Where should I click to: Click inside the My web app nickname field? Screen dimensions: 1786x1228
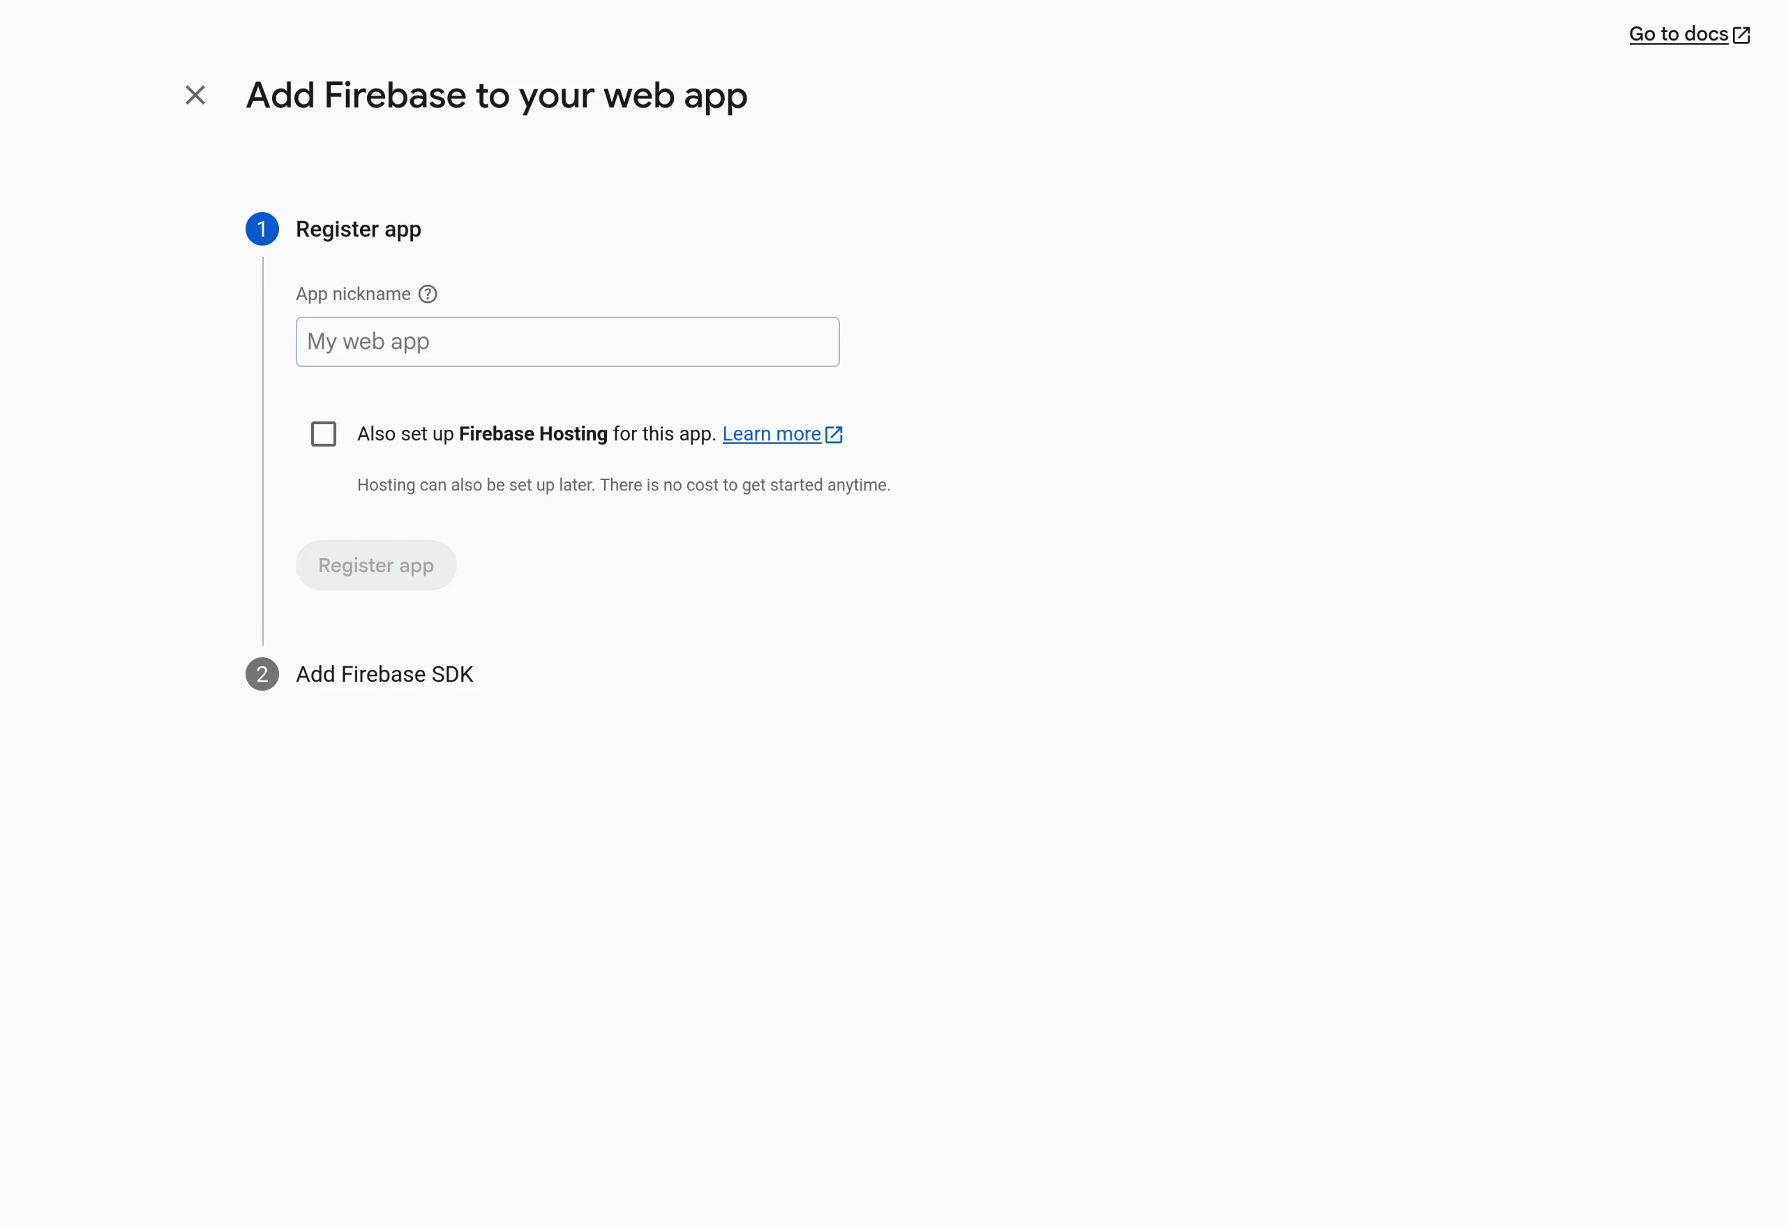coord(567,342)
